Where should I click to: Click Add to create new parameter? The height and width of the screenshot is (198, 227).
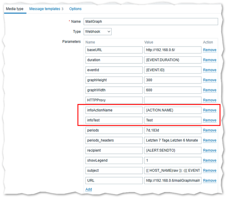coord(88,189)
